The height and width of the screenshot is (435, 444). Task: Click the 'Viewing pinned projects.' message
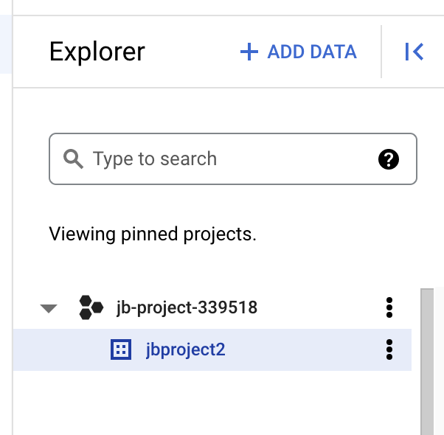(152, 234)
